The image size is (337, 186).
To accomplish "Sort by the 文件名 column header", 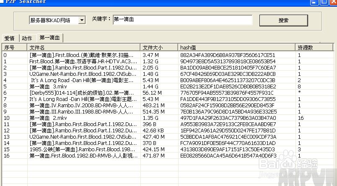I will click(83, 47).
